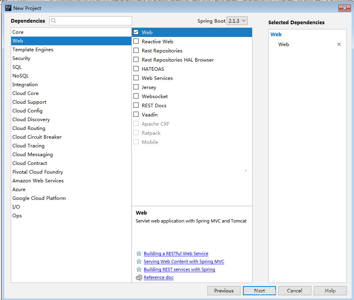Open Help for the dialog
The width and height of the screenshot is (354, 300).
tap(330, 291)
